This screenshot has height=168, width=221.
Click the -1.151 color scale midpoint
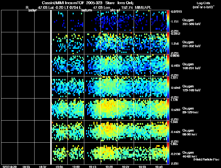175,22
